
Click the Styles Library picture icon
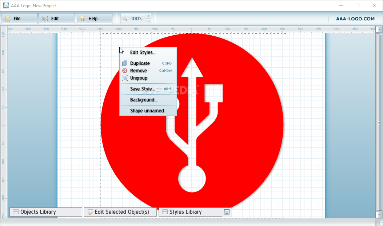point(165,212)
